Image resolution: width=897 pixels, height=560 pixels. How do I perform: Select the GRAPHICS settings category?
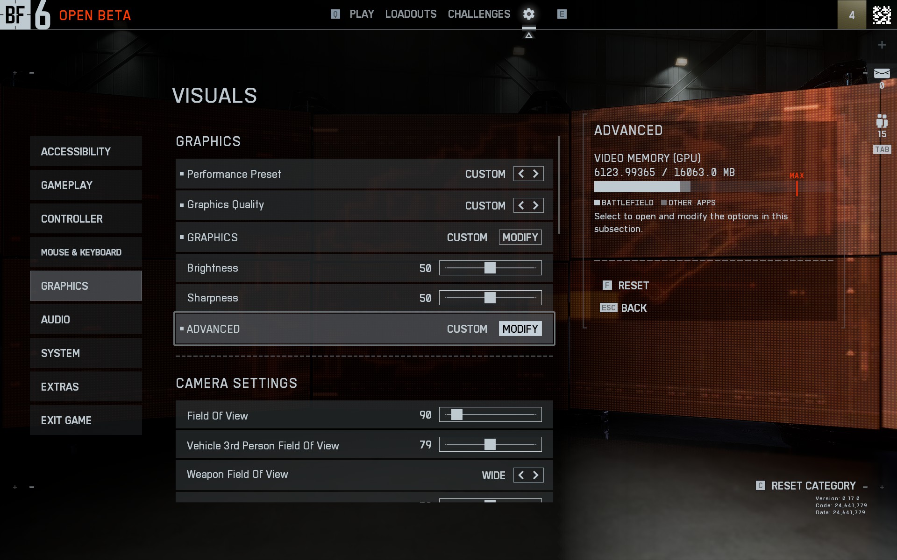(x=86, y=286)
